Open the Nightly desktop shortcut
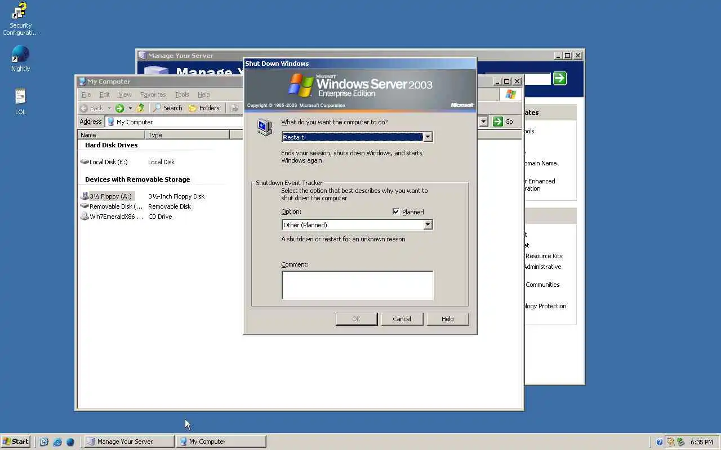 point(20,58)
